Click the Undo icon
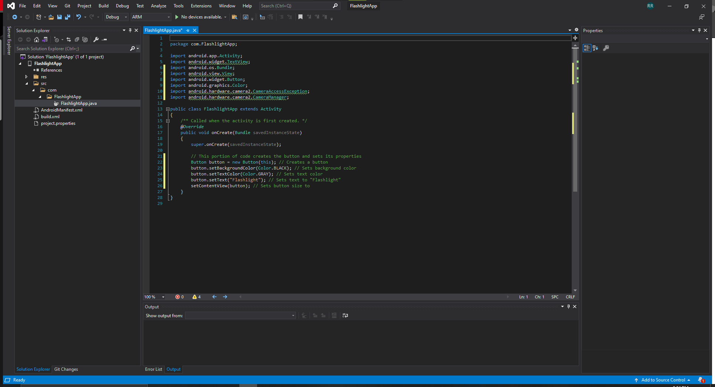 (78, 17)
